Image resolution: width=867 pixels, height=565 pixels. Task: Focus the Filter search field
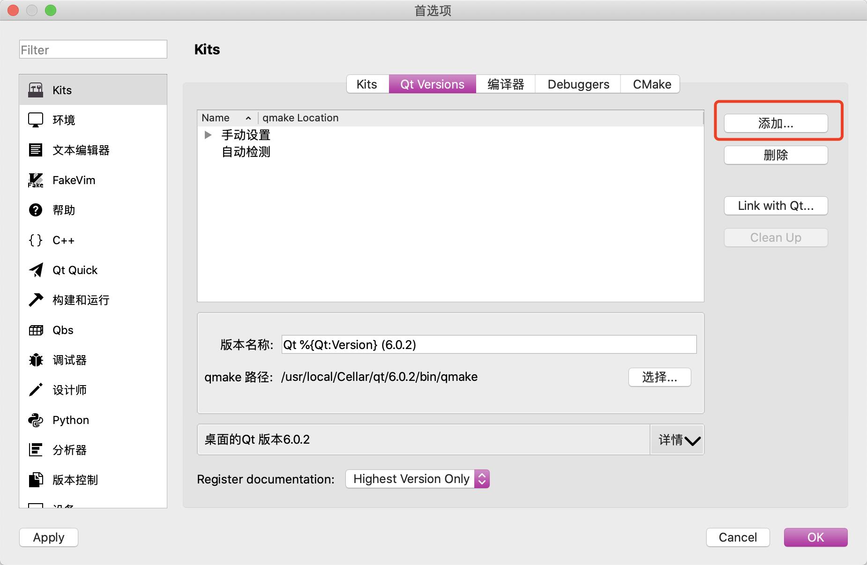pyautogui.click(x=93, y=49)
